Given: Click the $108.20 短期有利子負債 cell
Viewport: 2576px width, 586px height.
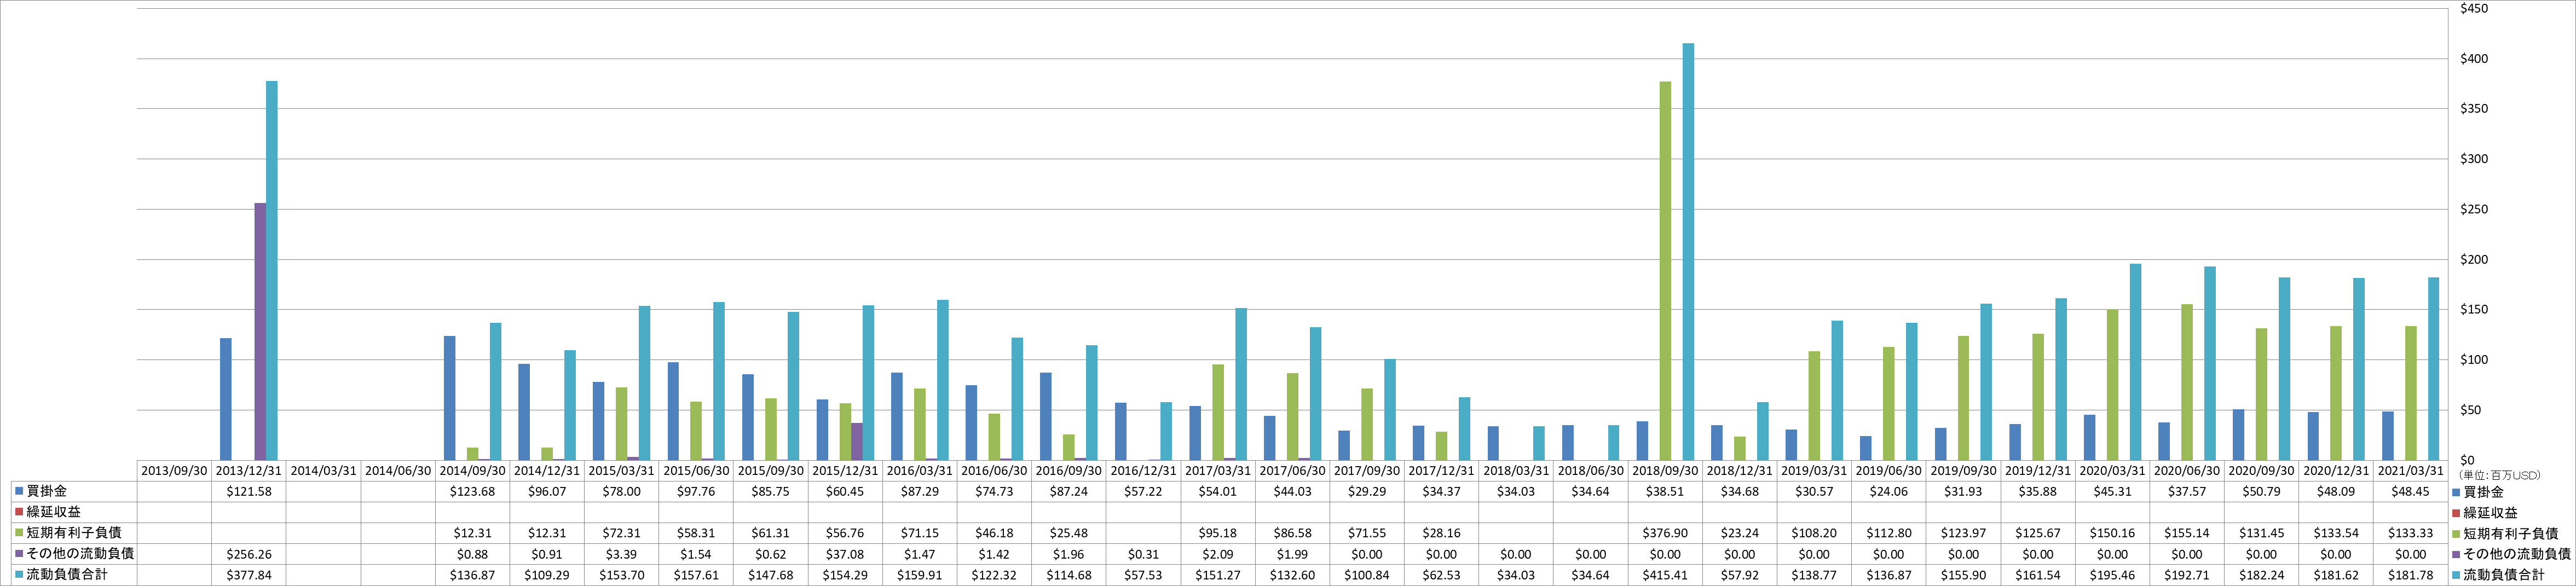Looking at the screenshot, I should coord(1814,533).
